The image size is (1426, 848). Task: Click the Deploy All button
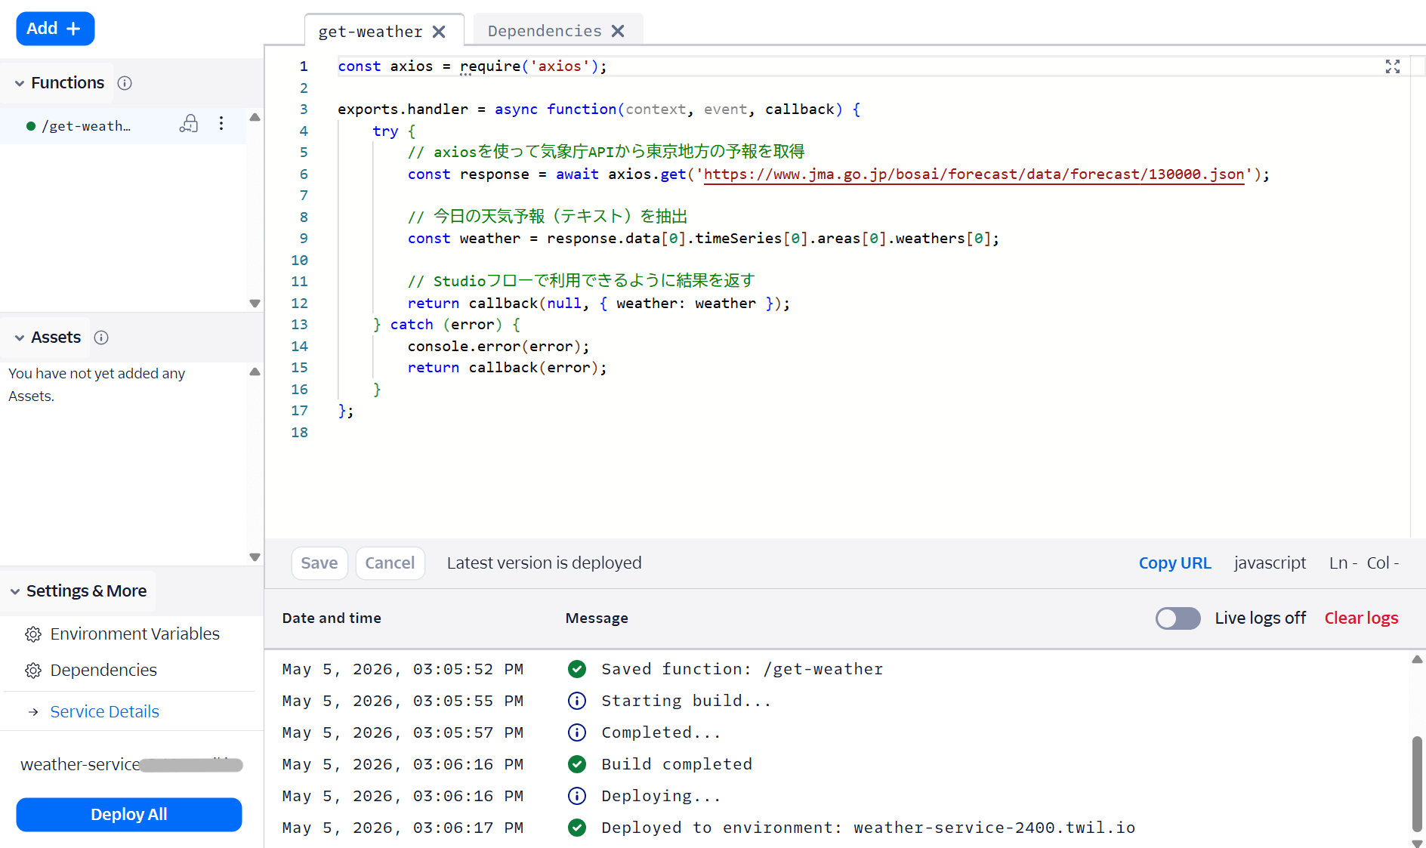pos(129,814)
